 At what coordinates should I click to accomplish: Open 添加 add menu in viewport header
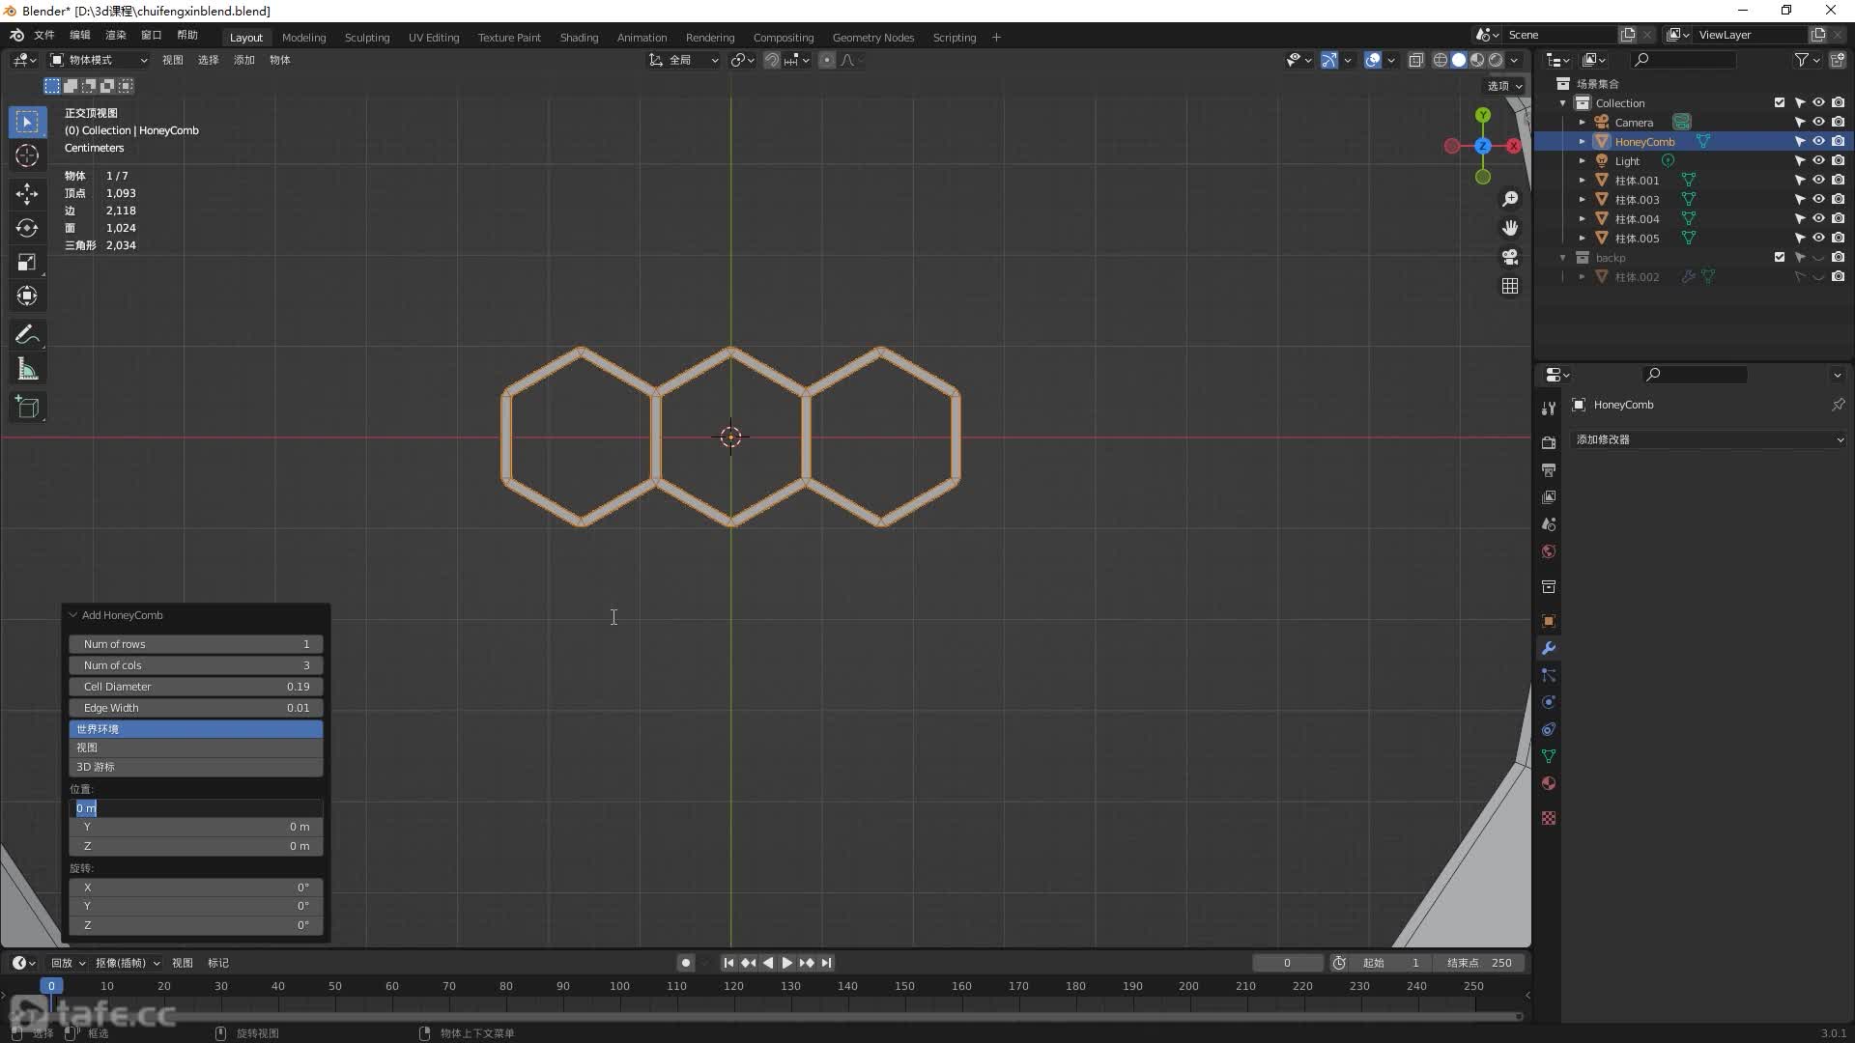click(x=244, y=60)
